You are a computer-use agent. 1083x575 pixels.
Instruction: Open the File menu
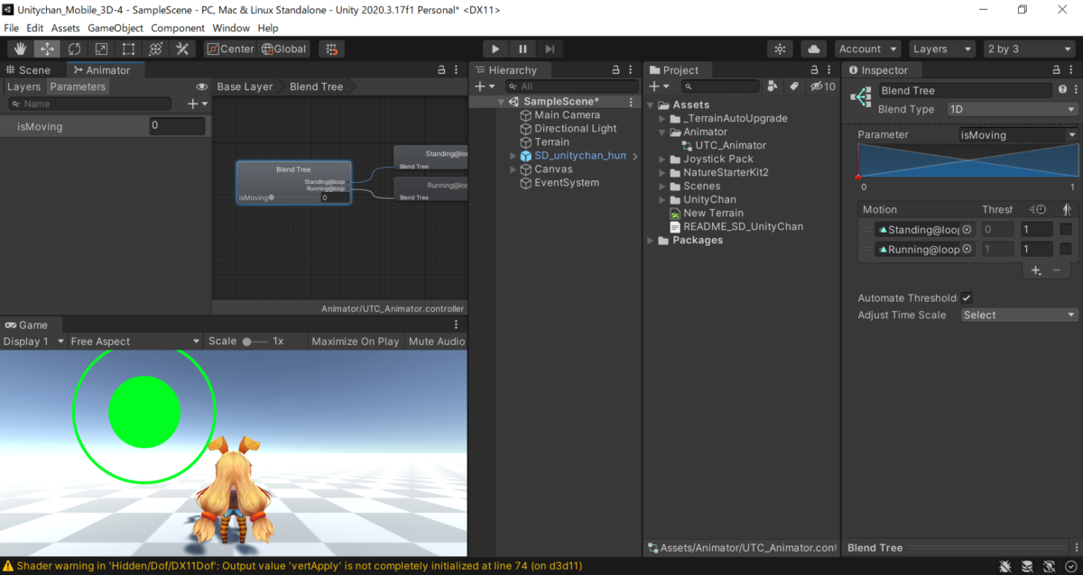click(x=12, y=28)
